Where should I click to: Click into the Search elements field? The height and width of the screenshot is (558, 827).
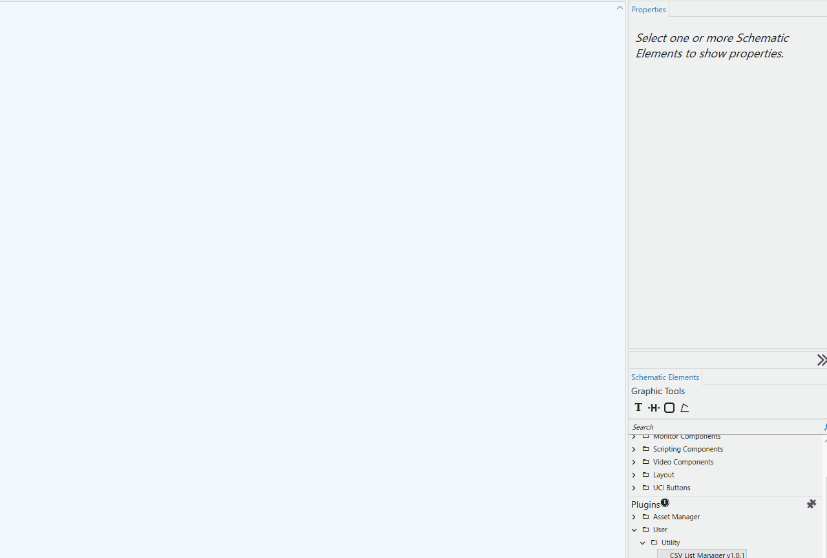(x=724, y=427)
